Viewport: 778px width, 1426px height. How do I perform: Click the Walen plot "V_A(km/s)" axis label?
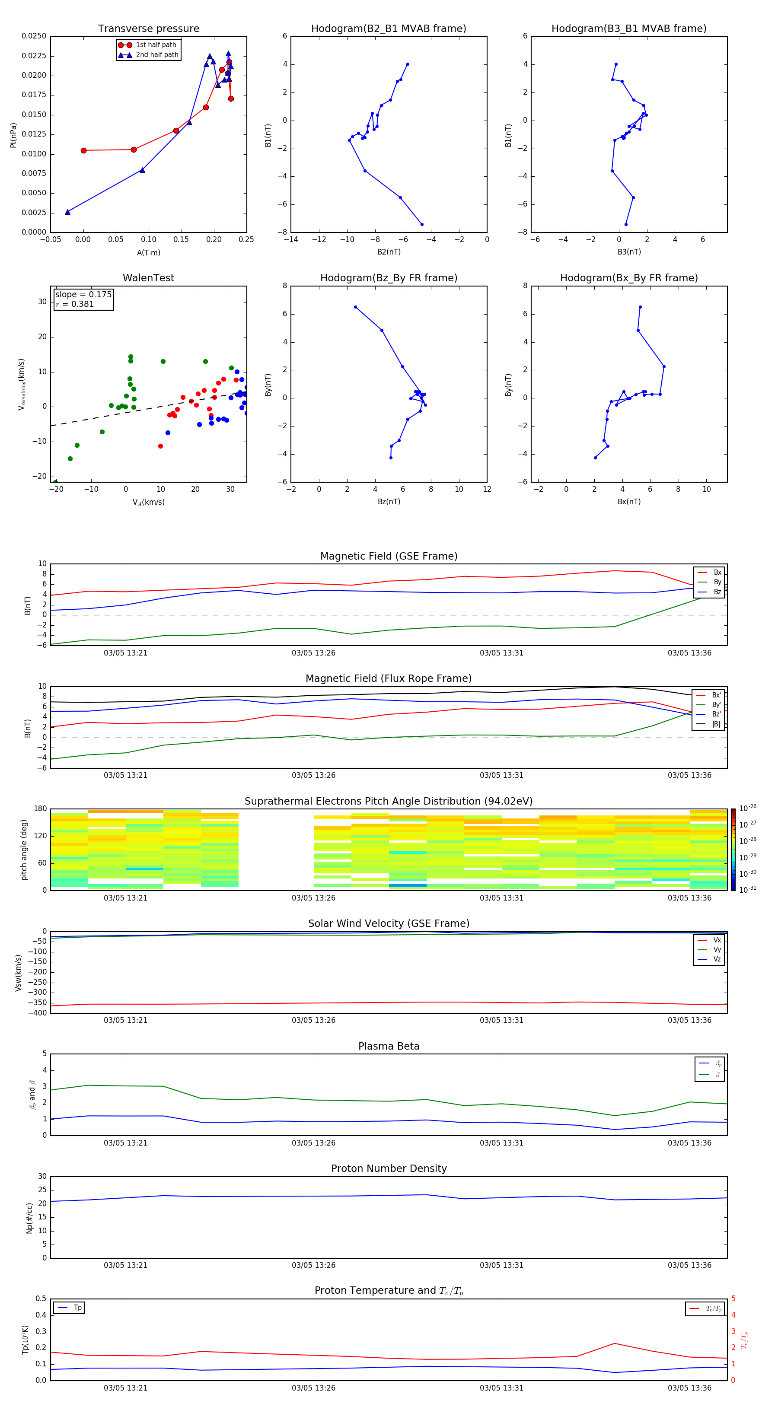point(148,502)
